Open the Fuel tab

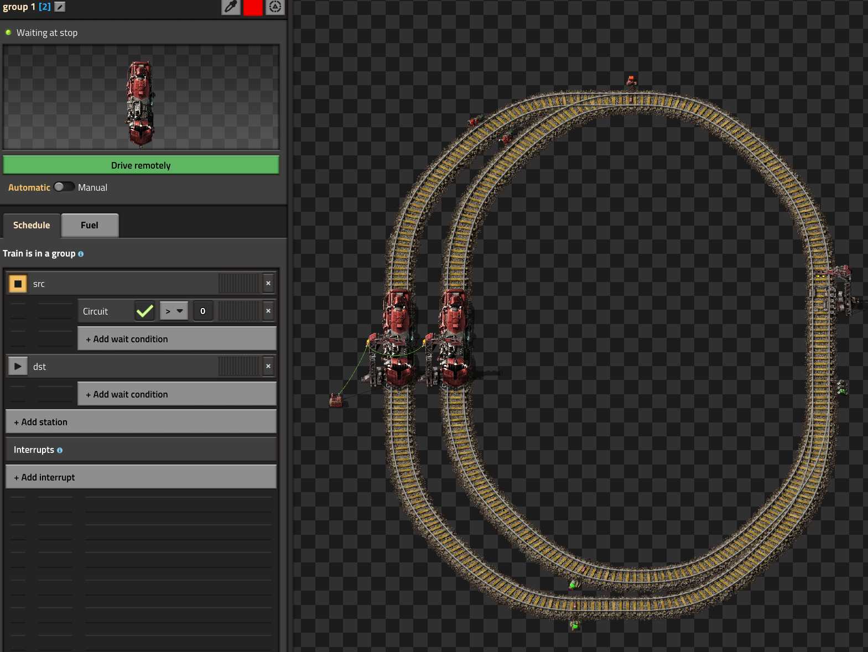pyautogui.click(x=90, y=225)
